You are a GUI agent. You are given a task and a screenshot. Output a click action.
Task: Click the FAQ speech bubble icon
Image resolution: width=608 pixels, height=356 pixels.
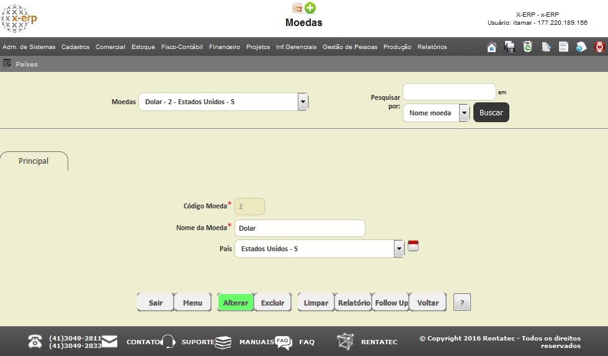point(283,342)
